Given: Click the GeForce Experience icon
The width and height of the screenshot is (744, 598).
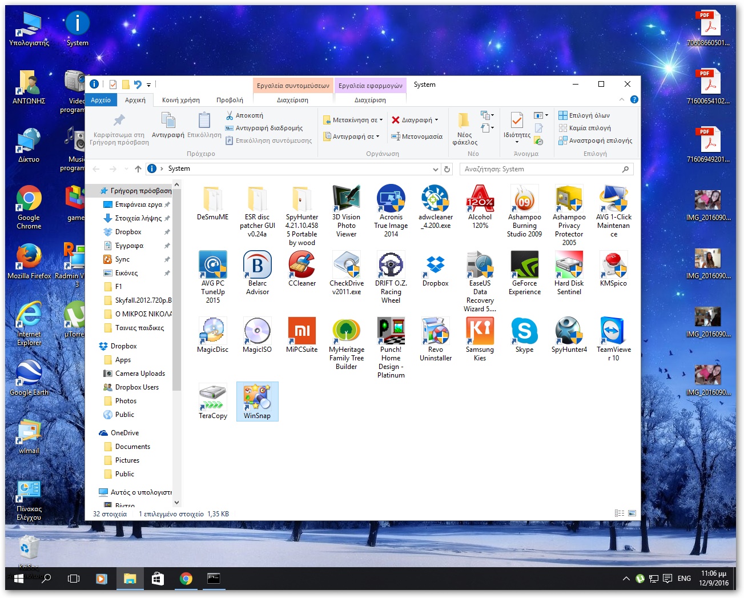Looking at the screenshot, I should 524,266.
